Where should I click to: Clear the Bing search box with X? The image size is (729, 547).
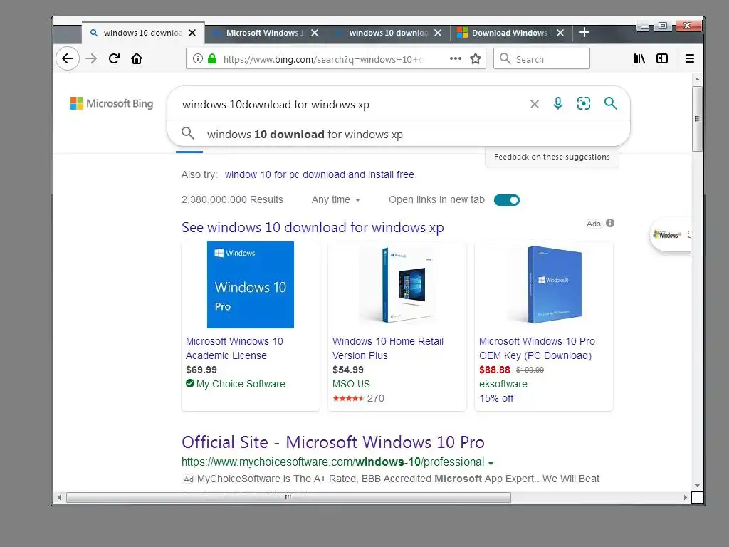[535, 104]
